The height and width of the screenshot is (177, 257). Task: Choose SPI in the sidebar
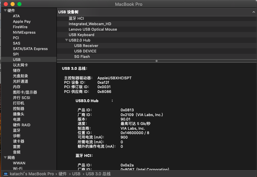(x=16, y=54)
